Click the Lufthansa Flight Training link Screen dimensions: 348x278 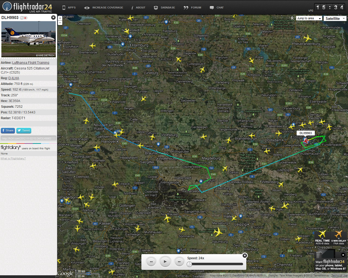coord(31,63)
